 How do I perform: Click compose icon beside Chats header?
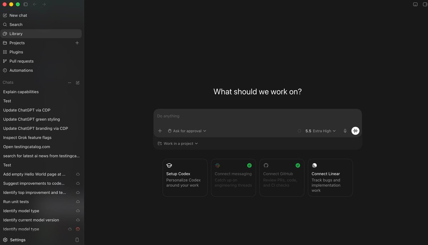(x=78, y=83)
